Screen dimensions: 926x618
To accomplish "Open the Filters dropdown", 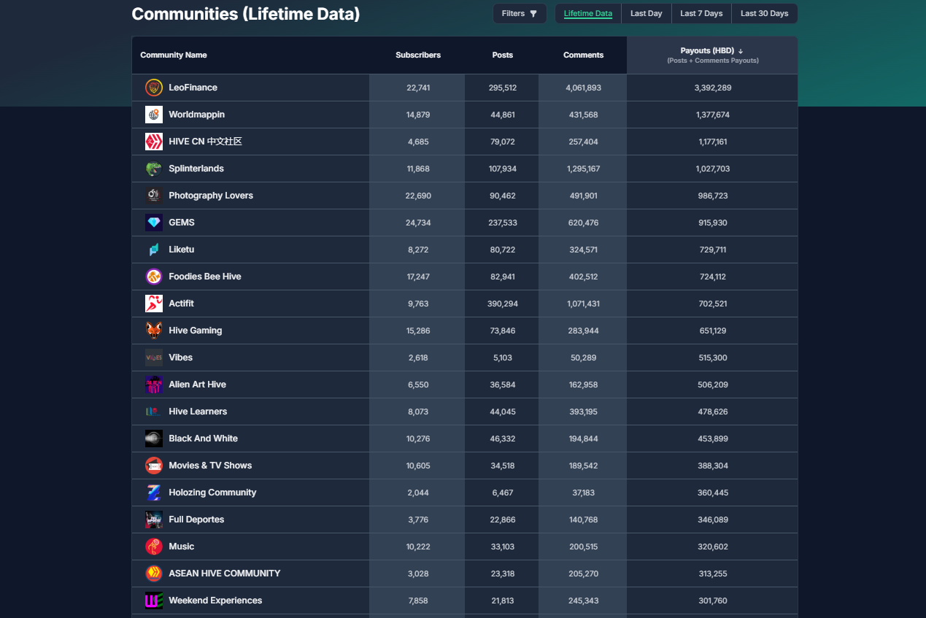I will coord(520,14).
